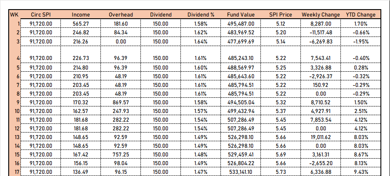Click the Dividend column header
This screenshot has height=176, width=390.
coord(161,15)
